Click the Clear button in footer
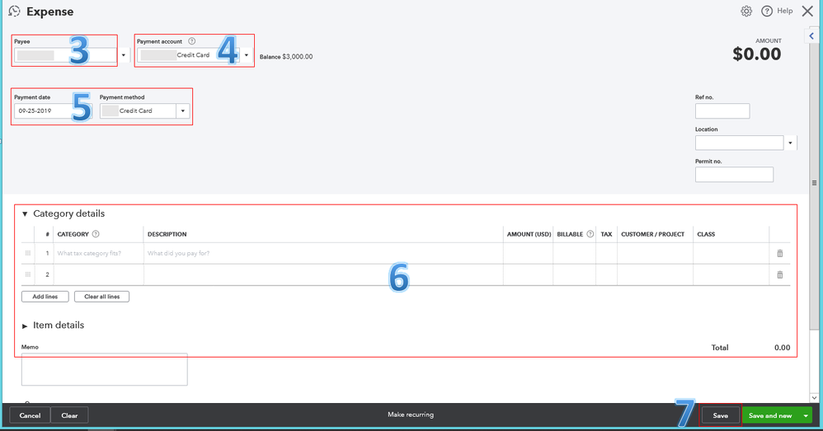 tap(69, 415)
